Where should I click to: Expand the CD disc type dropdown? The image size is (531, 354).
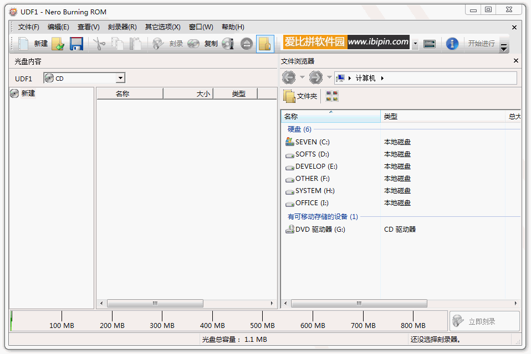pos(120,79)
